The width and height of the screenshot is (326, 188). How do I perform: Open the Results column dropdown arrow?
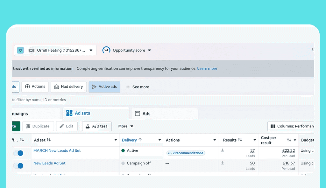point(254,140)
